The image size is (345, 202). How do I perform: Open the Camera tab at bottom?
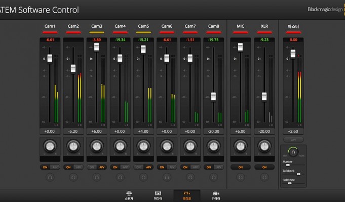click(216, 195)
